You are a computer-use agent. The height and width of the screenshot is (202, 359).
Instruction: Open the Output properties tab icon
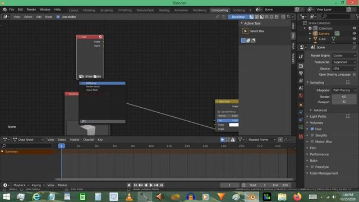pos(301,74)
